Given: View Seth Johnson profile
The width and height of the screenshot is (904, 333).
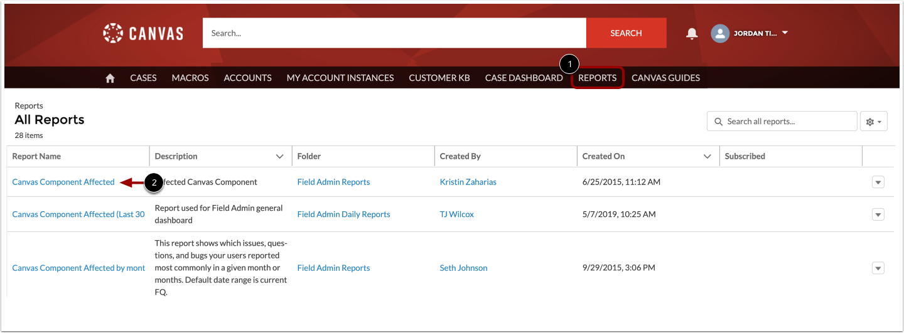Looking at the screenshot, I should click(x=463, y=268).
